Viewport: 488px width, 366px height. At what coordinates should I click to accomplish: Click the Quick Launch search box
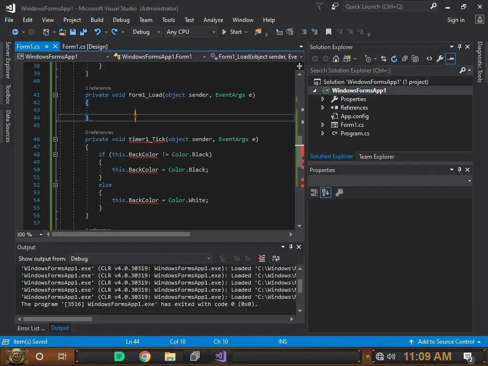390,7
